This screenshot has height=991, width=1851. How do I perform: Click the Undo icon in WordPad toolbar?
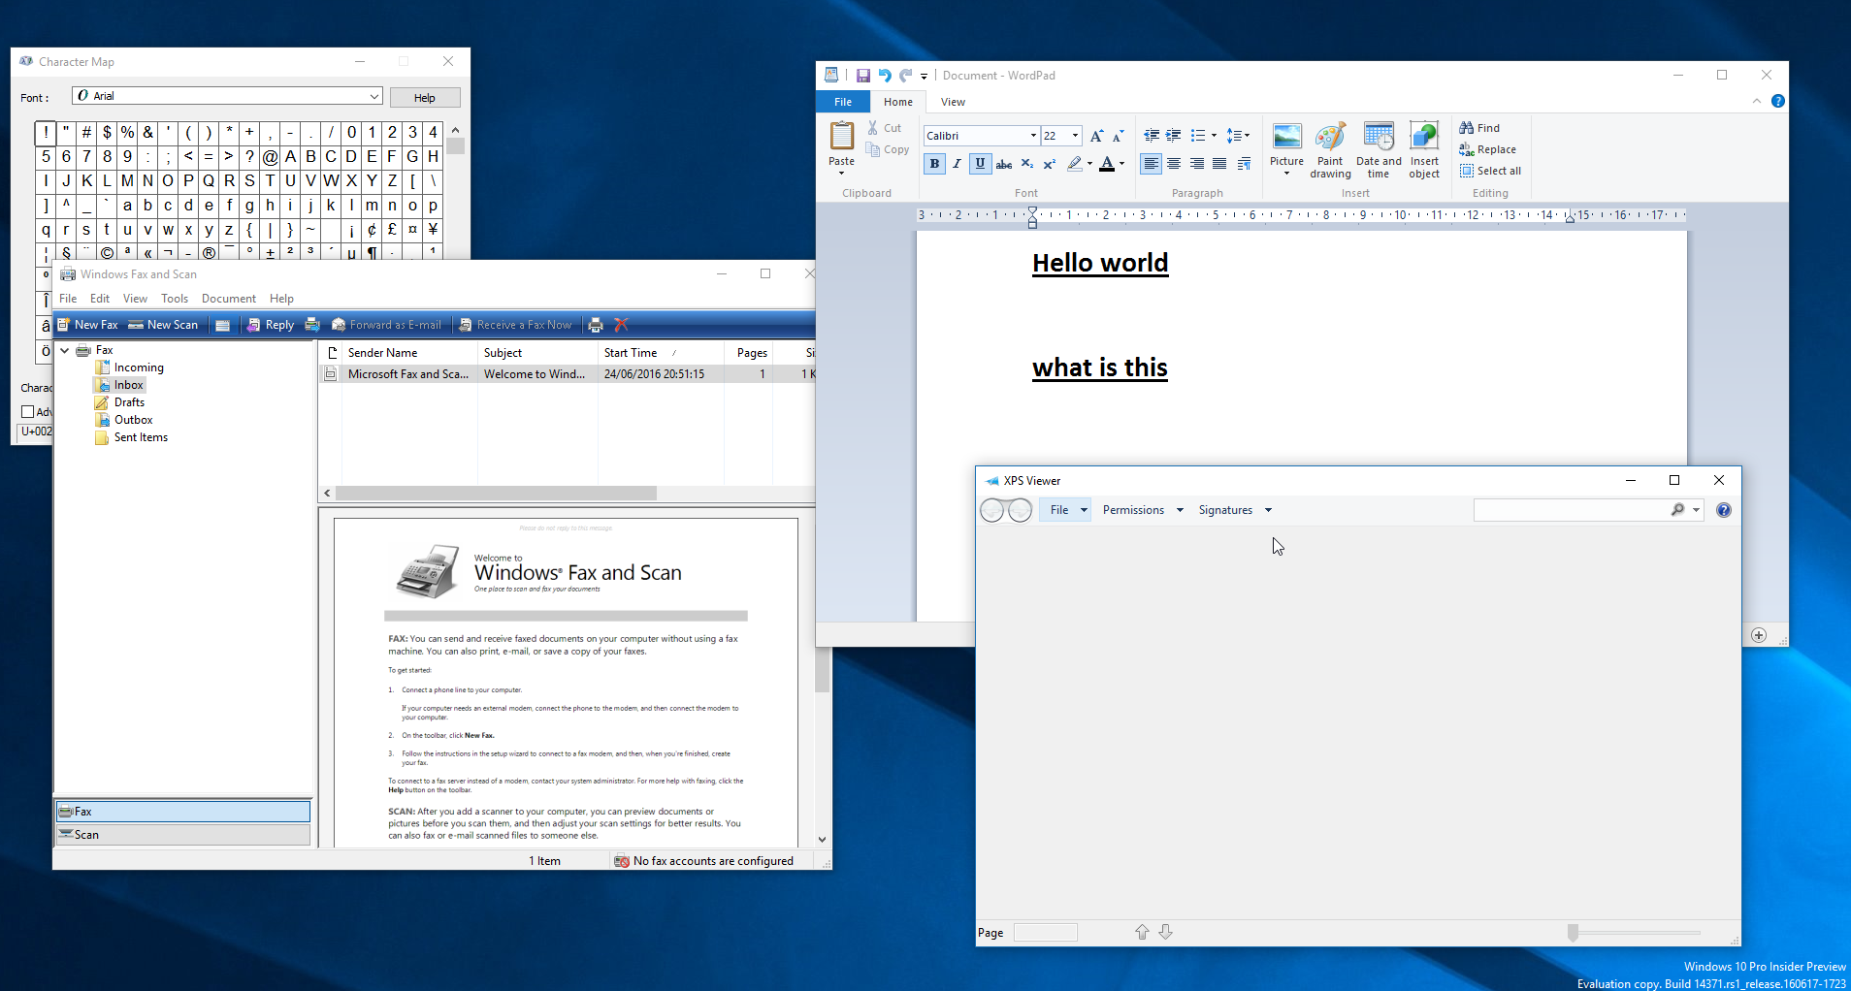click(884, 76)
